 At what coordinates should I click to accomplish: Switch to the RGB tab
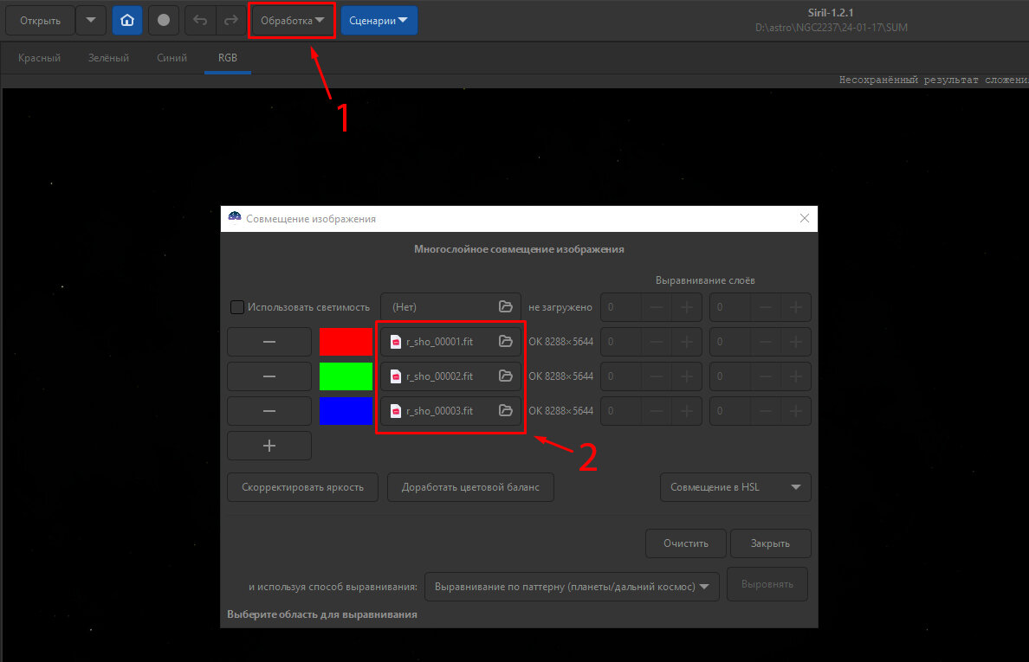228,58
